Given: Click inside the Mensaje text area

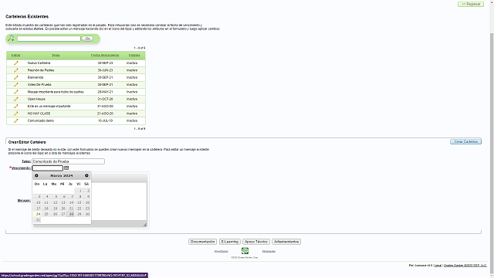Looking at the screenshot, I should tap(120, 202).
